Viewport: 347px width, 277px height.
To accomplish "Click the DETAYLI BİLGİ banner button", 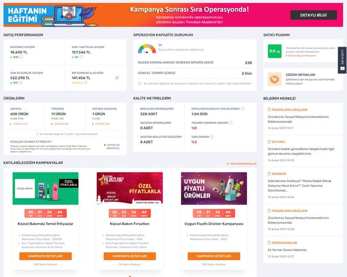I will 314,15.
